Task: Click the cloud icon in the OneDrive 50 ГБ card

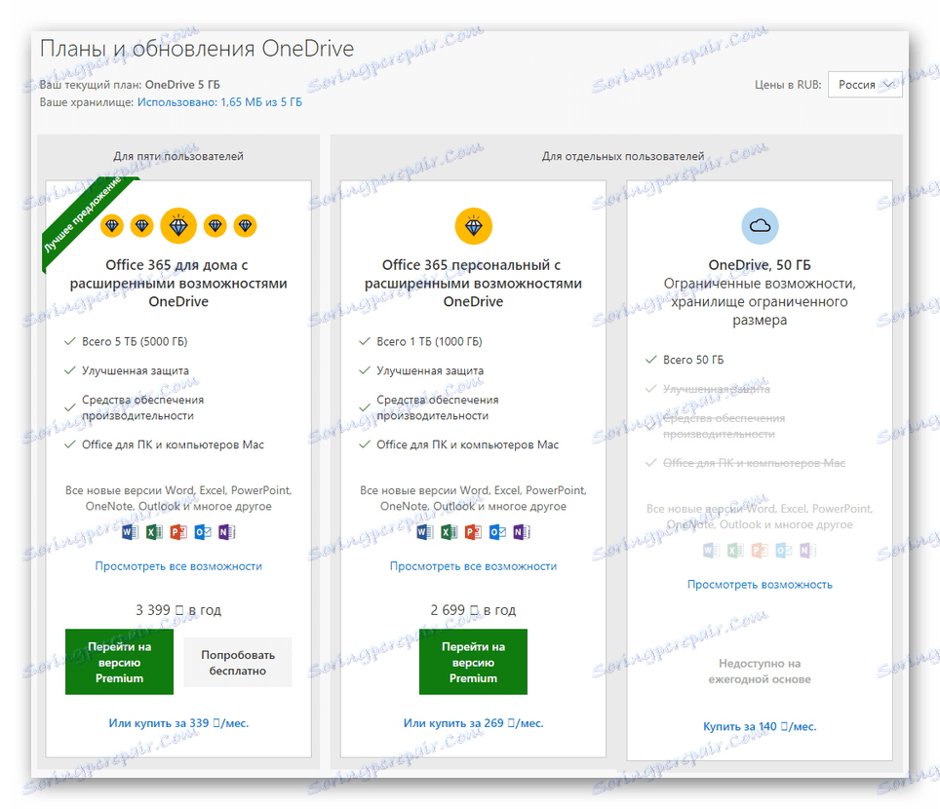Action: point(761,226)
